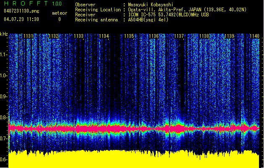This screenshot has width=264, height=168.
Task: Click the Receiving antenna label
Action: coord(97,20)
